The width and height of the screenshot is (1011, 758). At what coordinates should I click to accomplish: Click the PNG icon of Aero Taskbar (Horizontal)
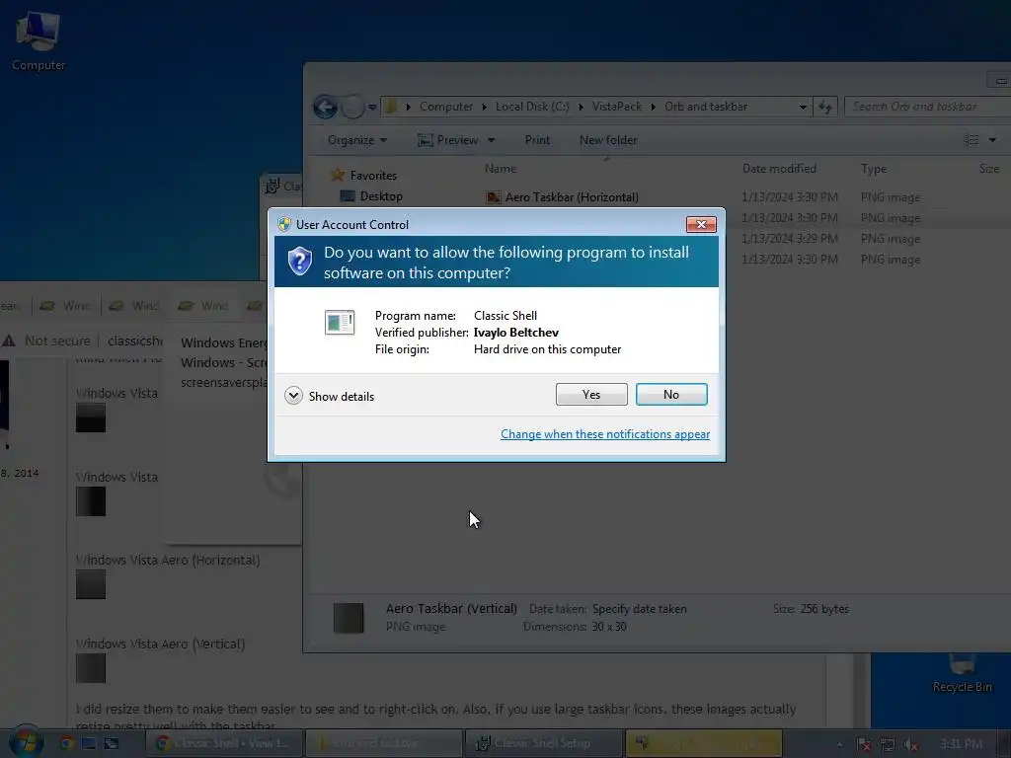(494, 197)
